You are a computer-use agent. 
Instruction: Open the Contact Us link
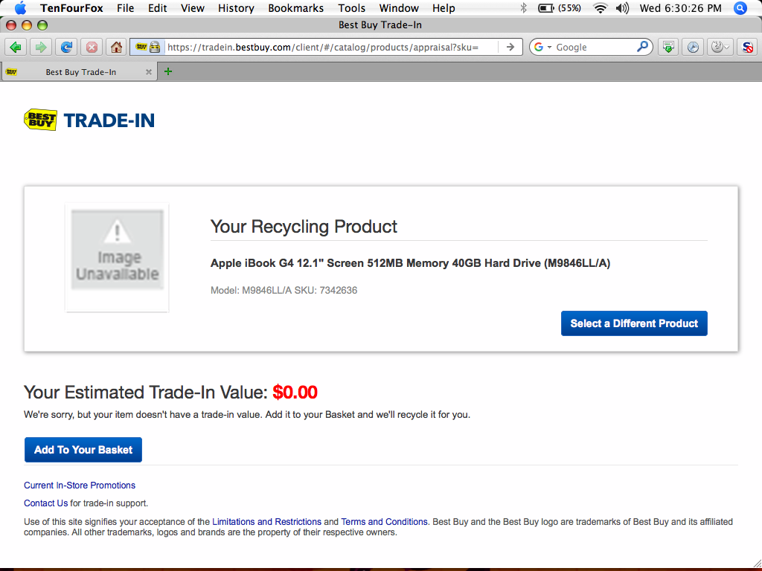coord(45,503)
